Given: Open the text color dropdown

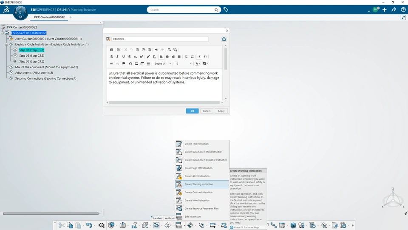Looking at the screenshot, I should click(x=198, y=63).
